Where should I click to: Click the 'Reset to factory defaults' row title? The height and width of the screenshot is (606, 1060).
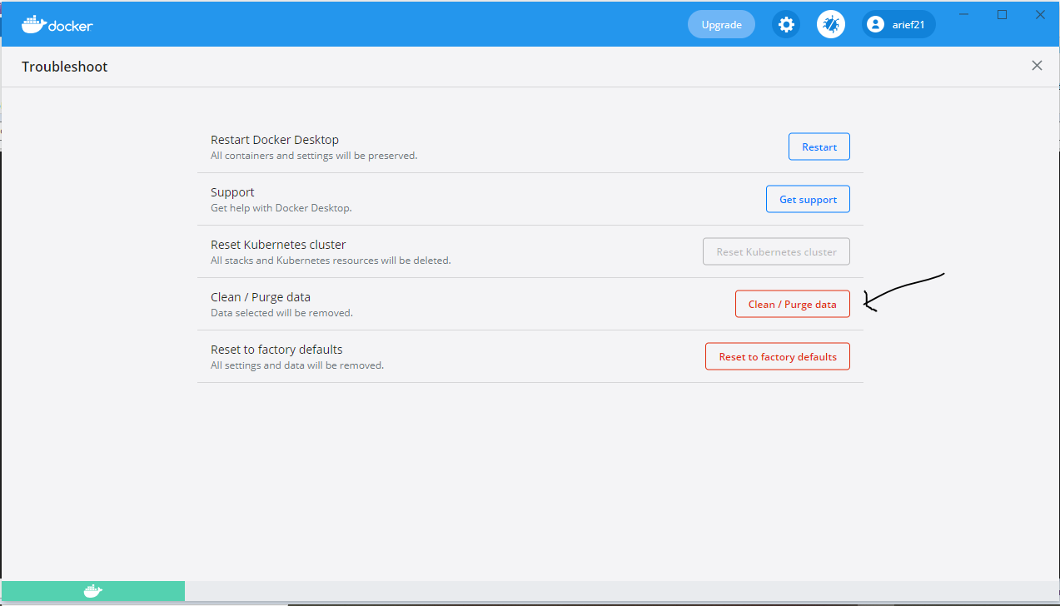(x=276, y=350)
